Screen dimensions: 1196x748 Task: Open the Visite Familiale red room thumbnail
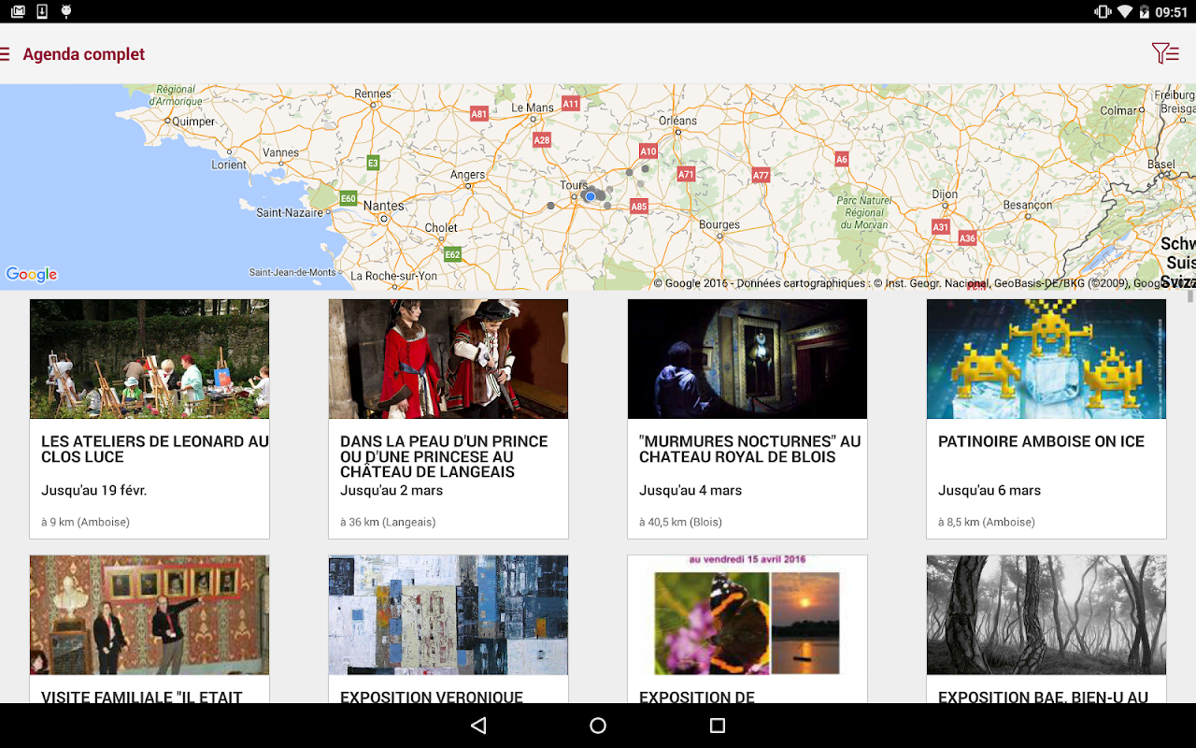pyautogui.click(x=149, y=615)
